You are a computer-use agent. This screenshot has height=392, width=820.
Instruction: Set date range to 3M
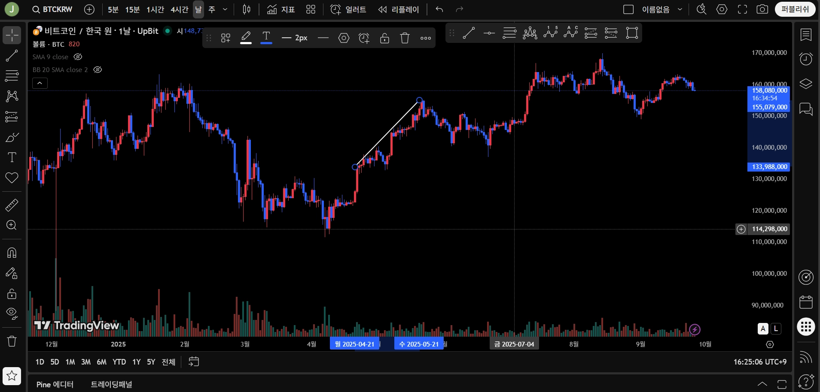click(x=86, y=362)
